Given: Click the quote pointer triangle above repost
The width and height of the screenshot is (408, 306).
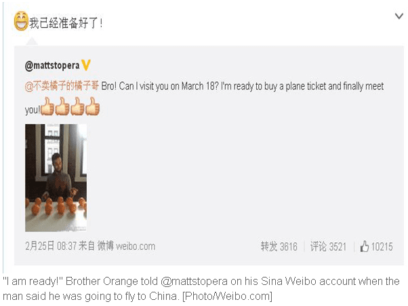Looking at the screenshot, I should pos(32,41).
